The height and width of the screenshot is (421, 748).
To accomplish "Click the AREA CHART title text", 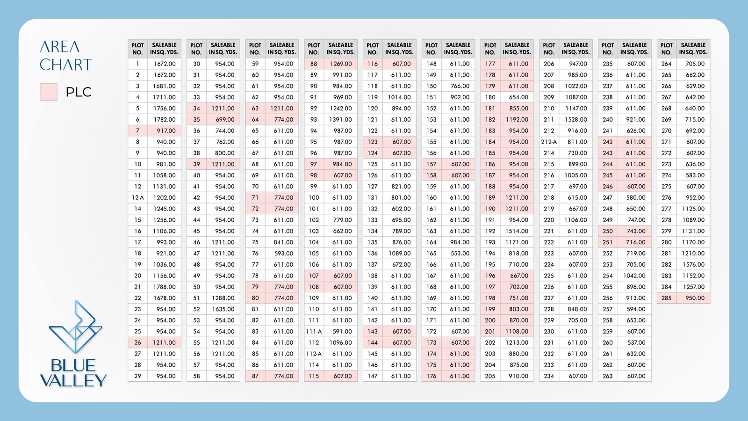I will [65, 56].
